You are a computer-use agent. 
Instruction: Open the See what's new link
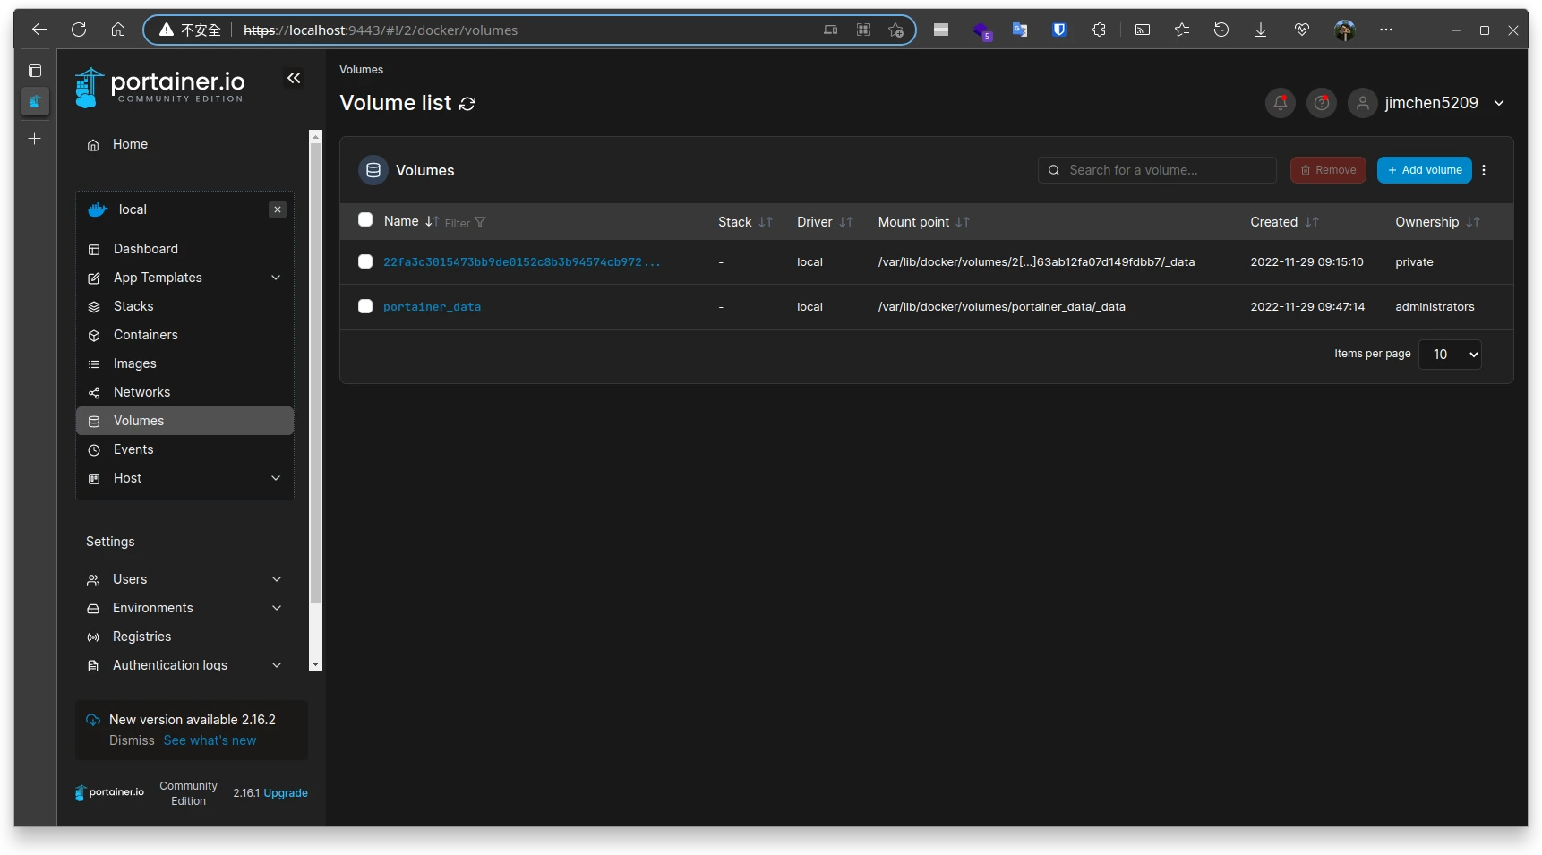coord(210,740)
